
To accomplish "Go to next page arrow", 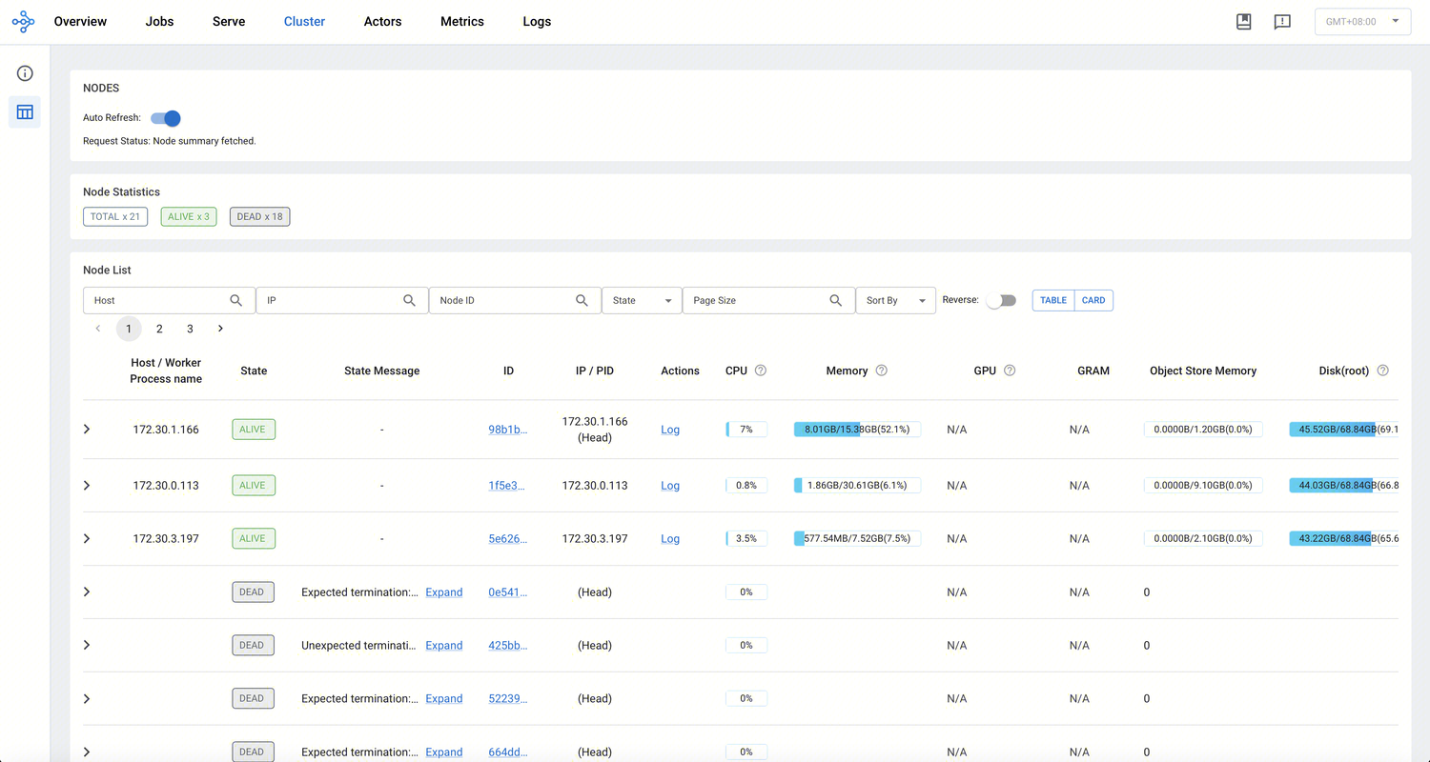I will pyautogui.click(x=220, y=329).
